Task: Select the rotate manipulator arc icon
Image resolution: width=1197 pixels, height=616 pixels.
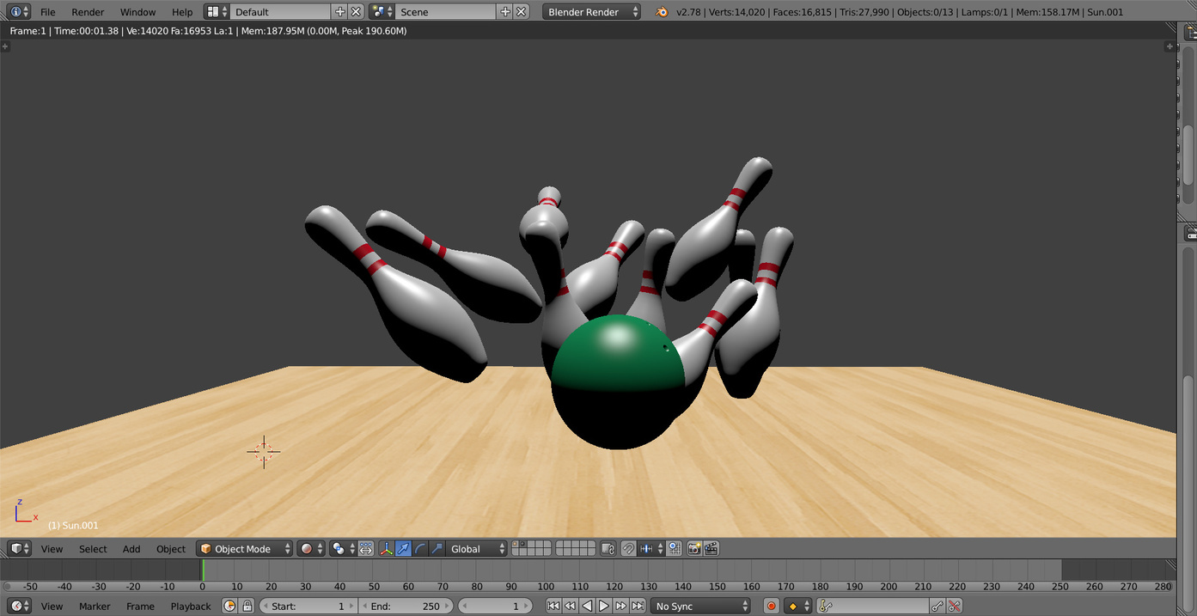Action: coord(420,549)
